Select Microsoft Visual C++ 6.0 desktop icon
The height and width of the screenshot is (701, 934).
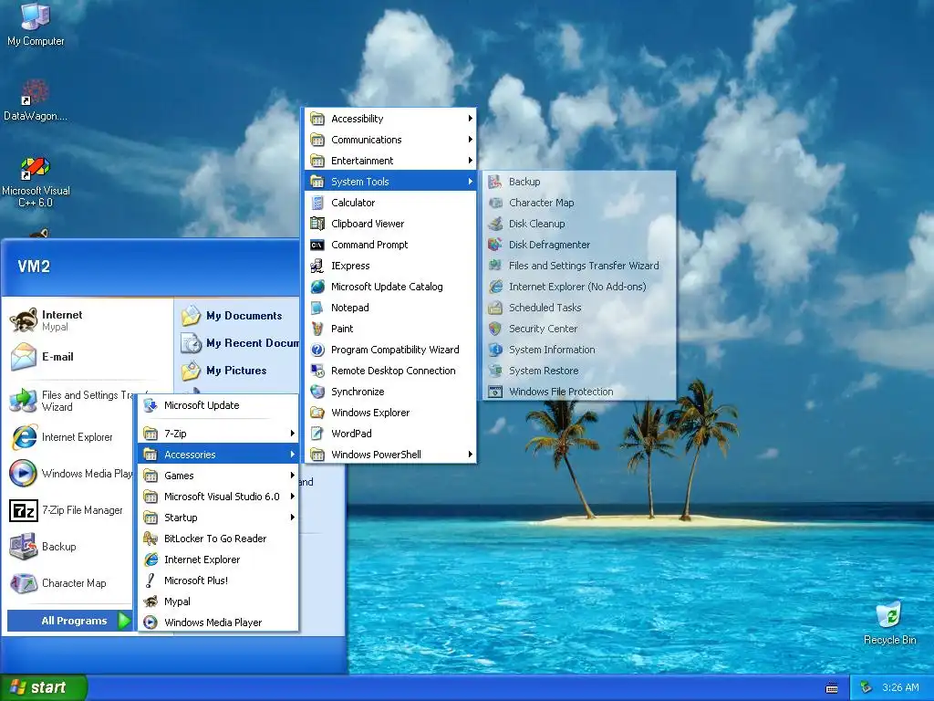[x=36, y=182]
